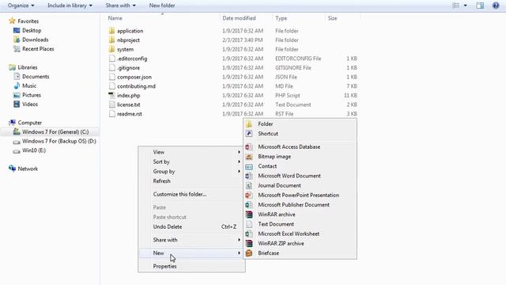Expand the View submenu arrow
The height and width of the screenshot is (285, 506).
(x=239, y=152)
